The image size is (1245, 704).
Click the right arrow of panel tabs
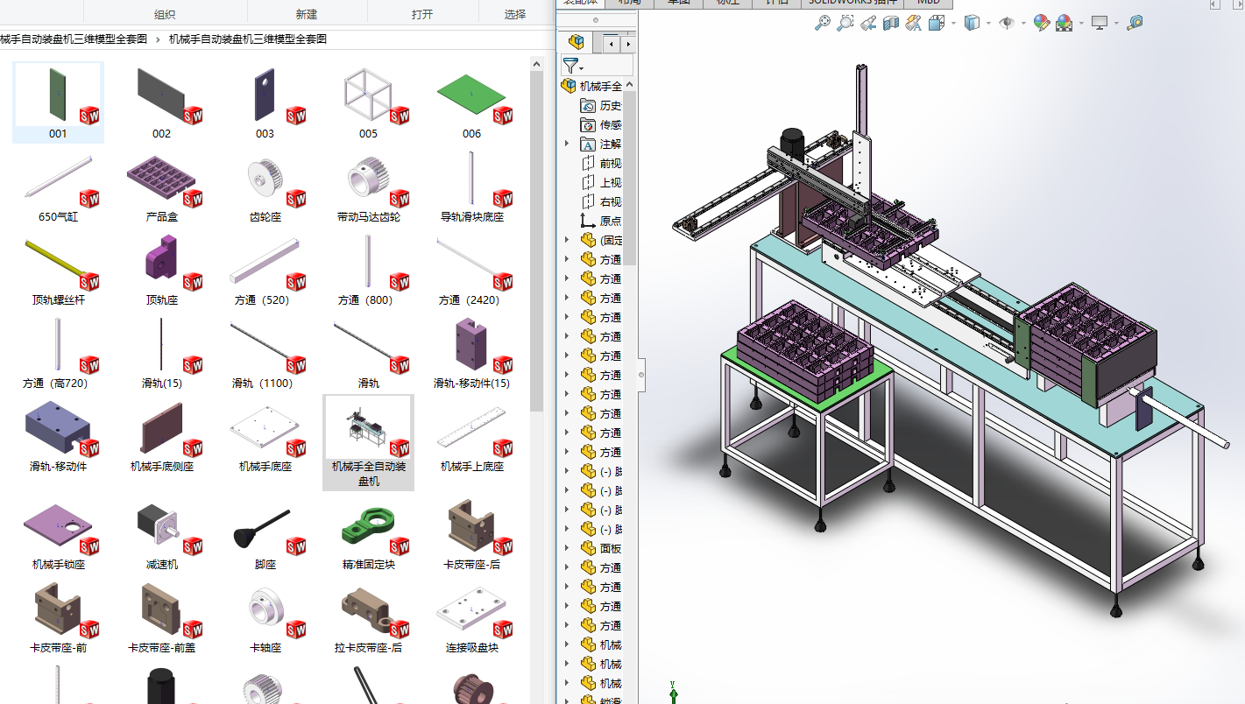630,43
